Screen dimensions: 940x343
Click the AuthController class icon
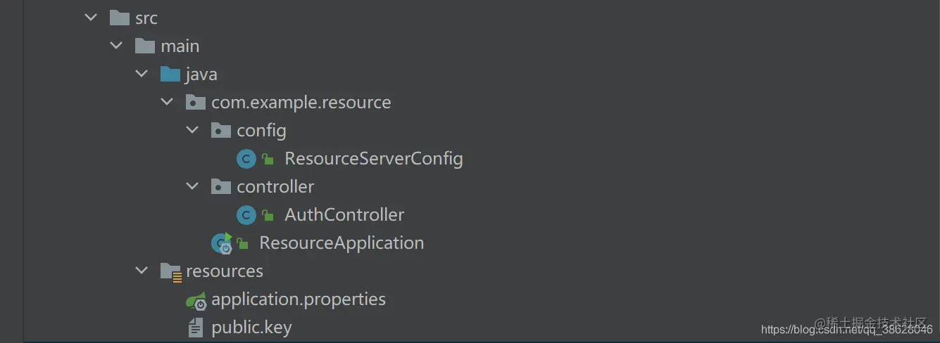tap(246, 215)
